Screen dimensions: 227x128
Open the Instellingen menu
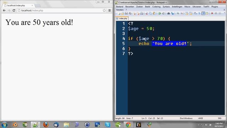(x=177, y=7)
